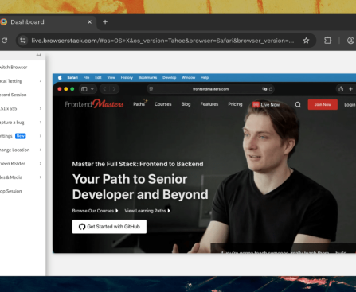
Task: Follow Browse Our Courses link
Action: coord(95,211)
